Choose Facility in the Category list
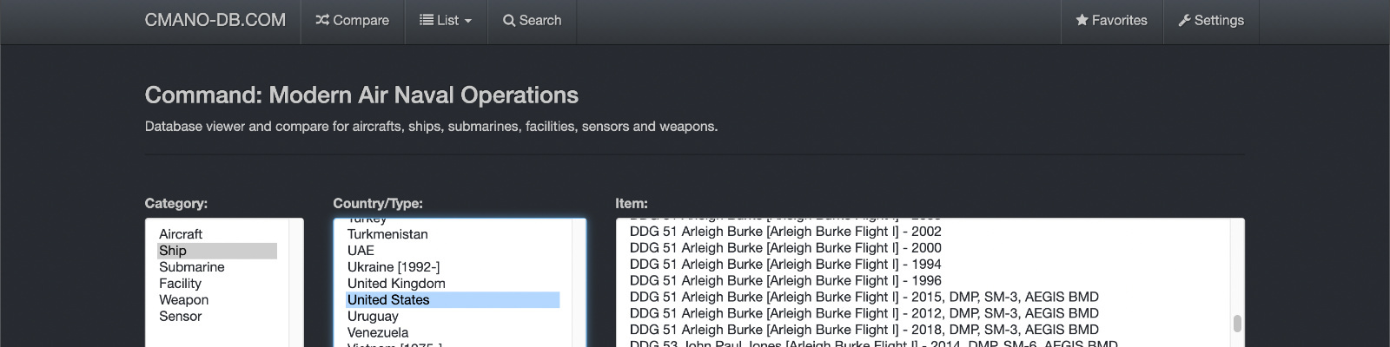The height and width of the screenshot is (347, 1390). (x=180, y=284)
